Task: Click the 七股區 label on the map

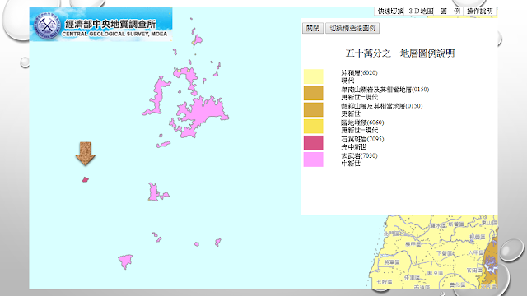Action: click(385, 282)
